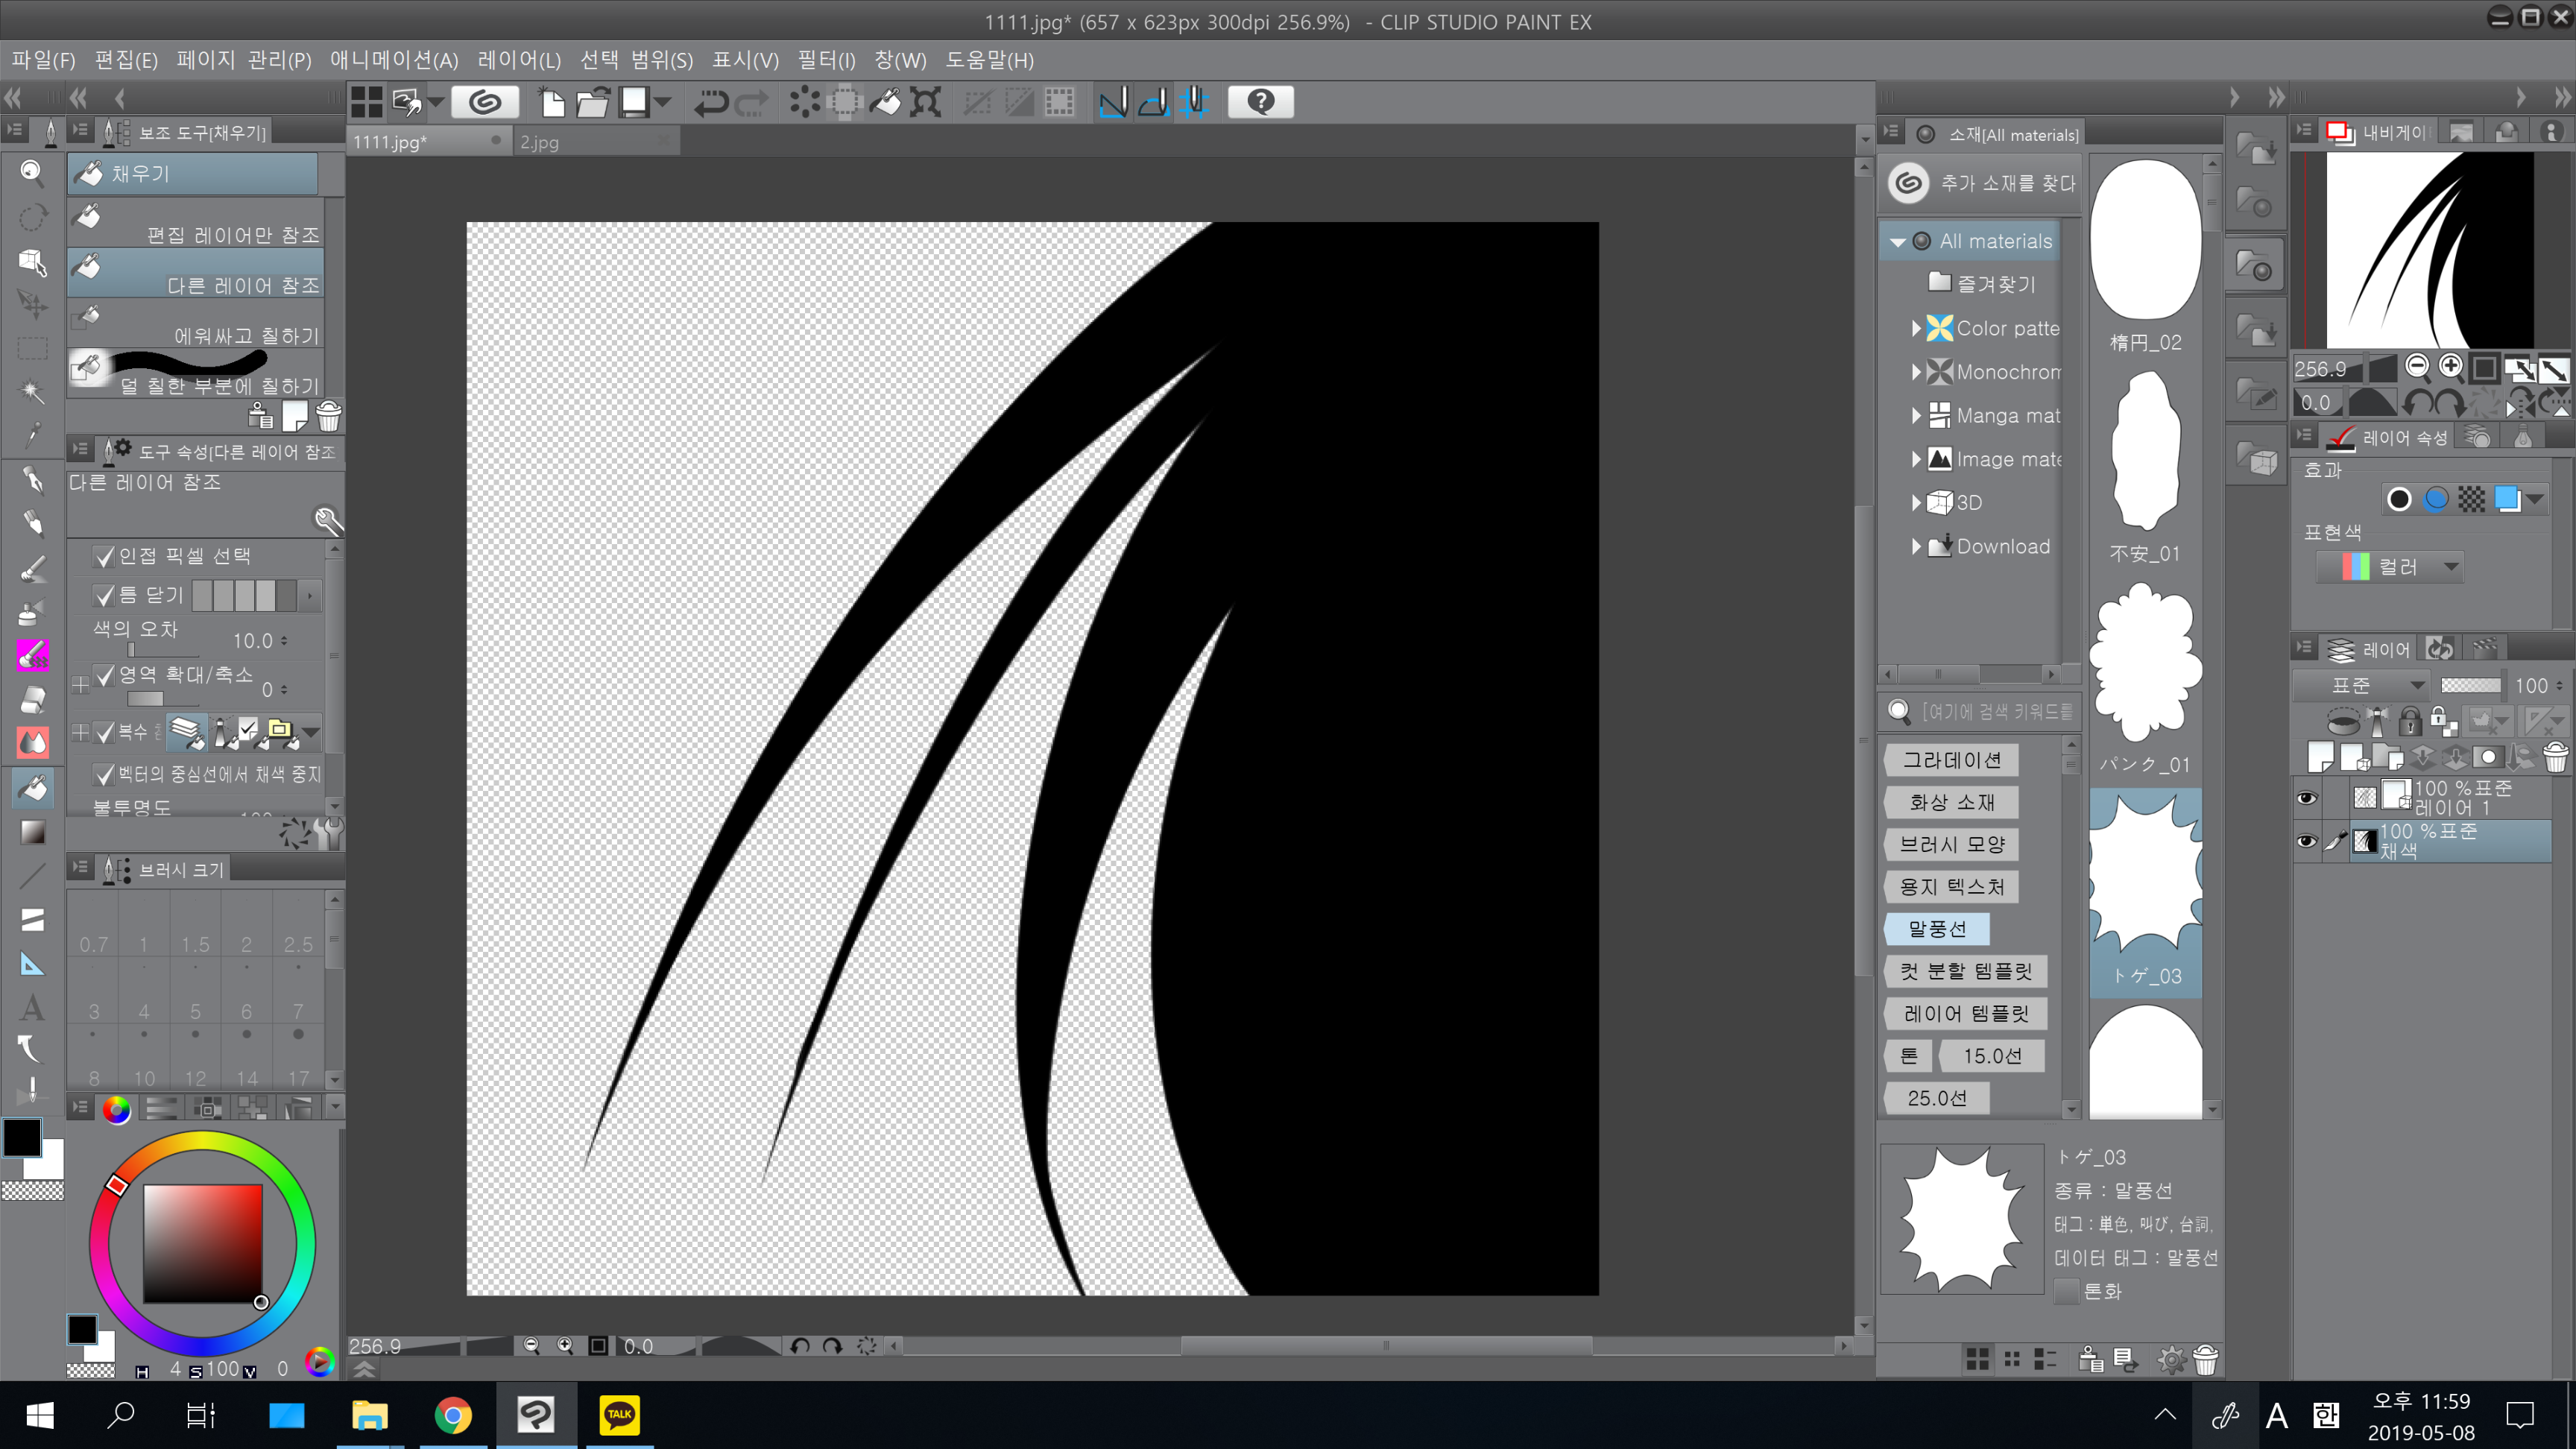
Task: Click the black foreground color swatch
Action: pos(22,1138)
